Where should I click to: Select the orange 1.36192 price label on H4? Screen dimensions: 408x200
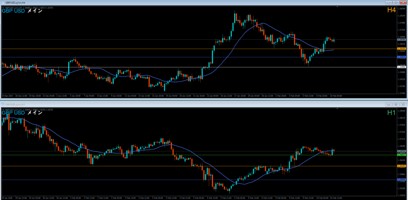402,49
